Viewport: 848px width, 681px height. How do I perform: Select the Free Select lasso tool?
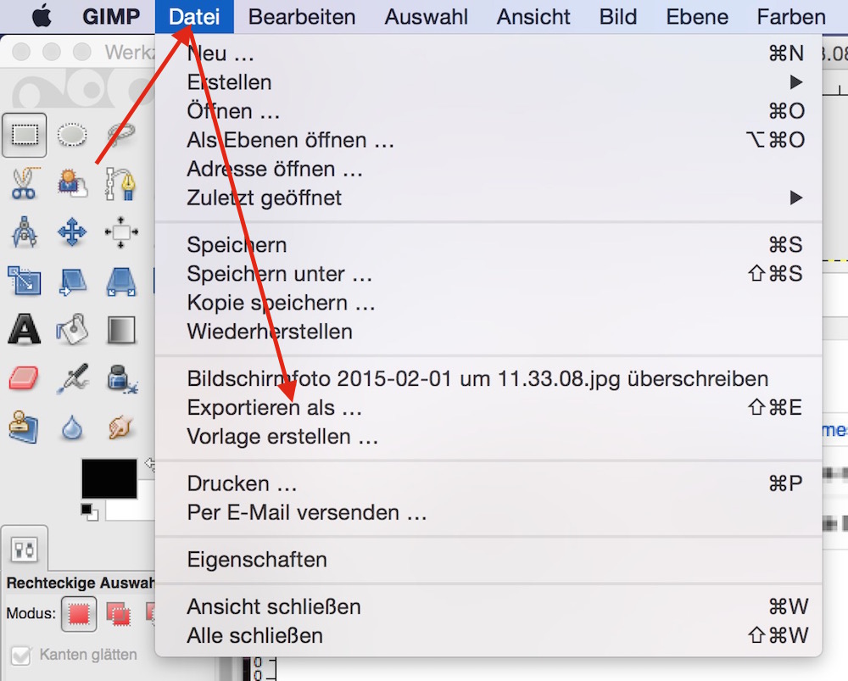[x=120, y=135]
